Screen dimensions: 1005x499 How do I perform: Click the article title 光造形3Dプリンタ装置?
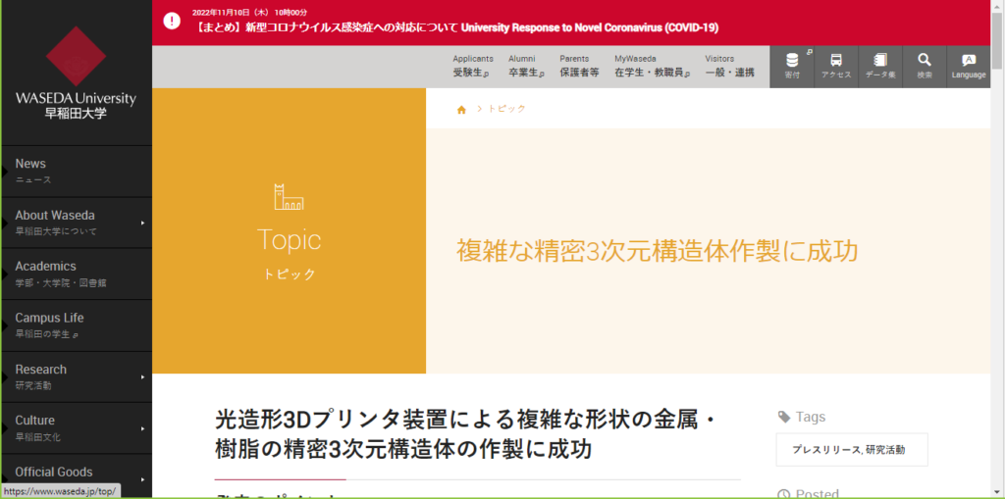[x=466, y=435]
